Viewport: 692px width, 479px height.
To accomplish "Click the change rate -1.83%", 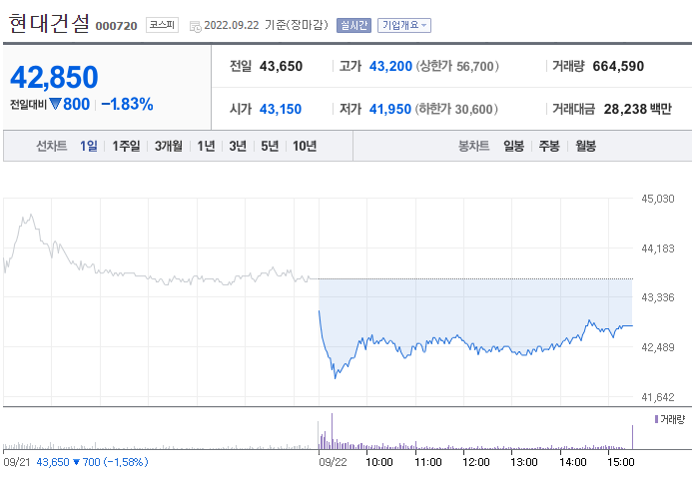I will click(x=127, y=104).
